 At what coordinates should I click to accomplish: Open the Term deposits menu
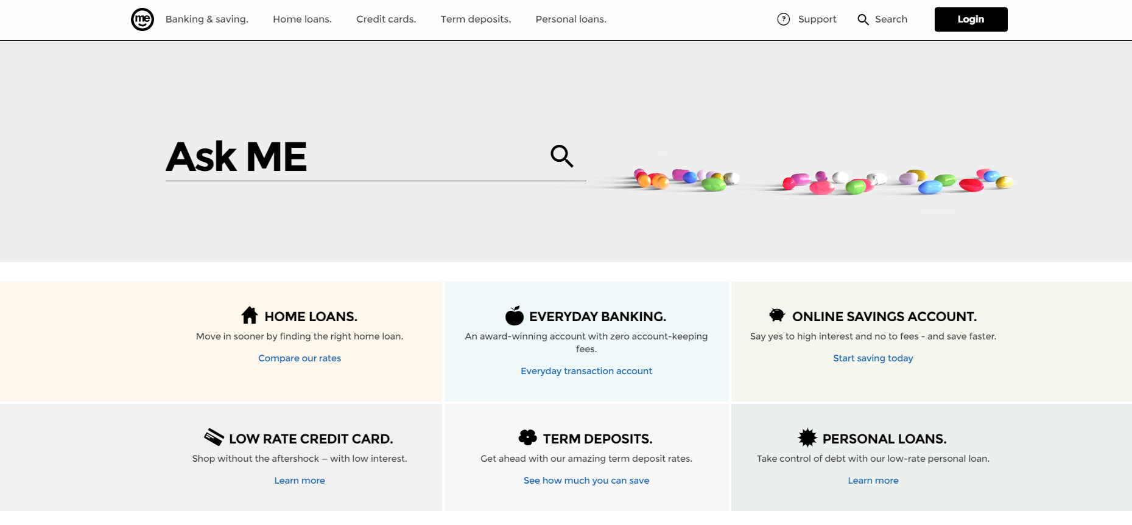click(x=476, y=19)
